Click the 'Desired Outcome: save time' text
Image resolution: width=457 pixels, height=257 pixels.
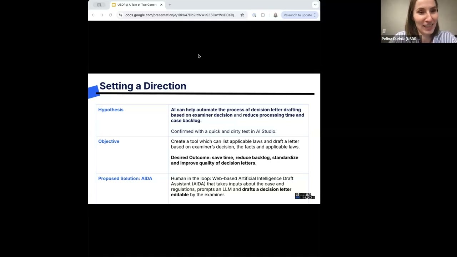(x=234, y=160)
